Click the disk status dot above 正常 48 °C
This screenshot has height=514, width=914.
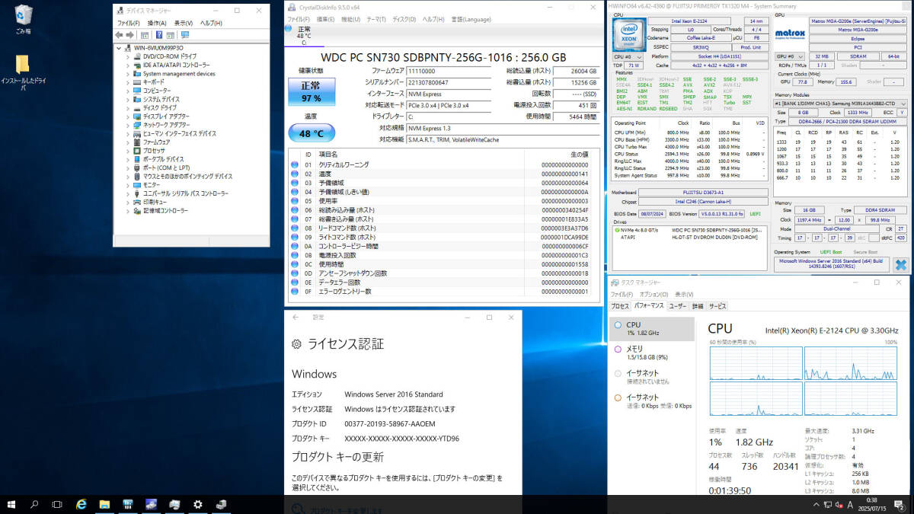click(x=288, y=30)
